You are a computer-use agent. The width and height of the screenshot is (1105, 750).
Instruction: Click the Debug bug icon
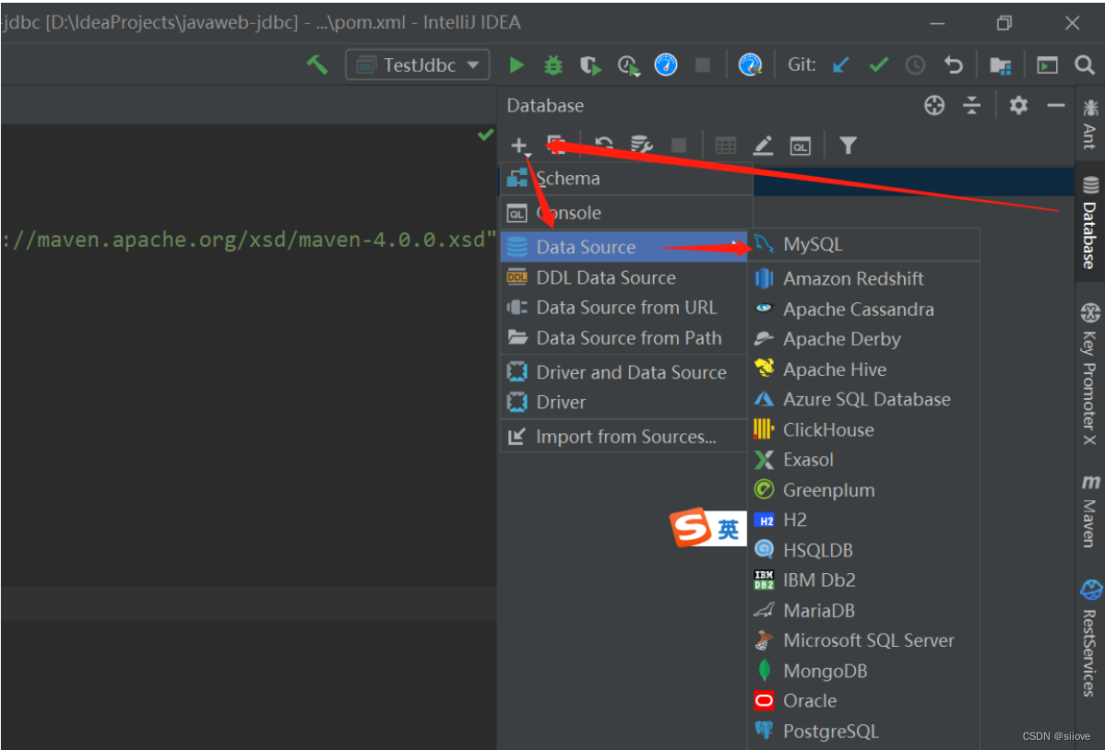(x=552, y=64)
